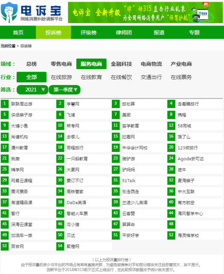This screenshot has height=274, width=224.
Task: Open rank 37 entry 有道精品课
Action: coord(22,203)
